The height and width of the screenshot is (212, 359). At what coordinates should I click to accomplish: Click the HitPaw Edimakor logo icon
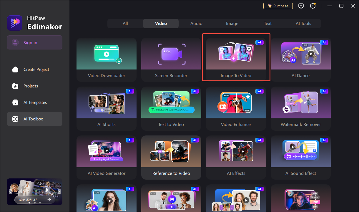click(x=15, y=23)
